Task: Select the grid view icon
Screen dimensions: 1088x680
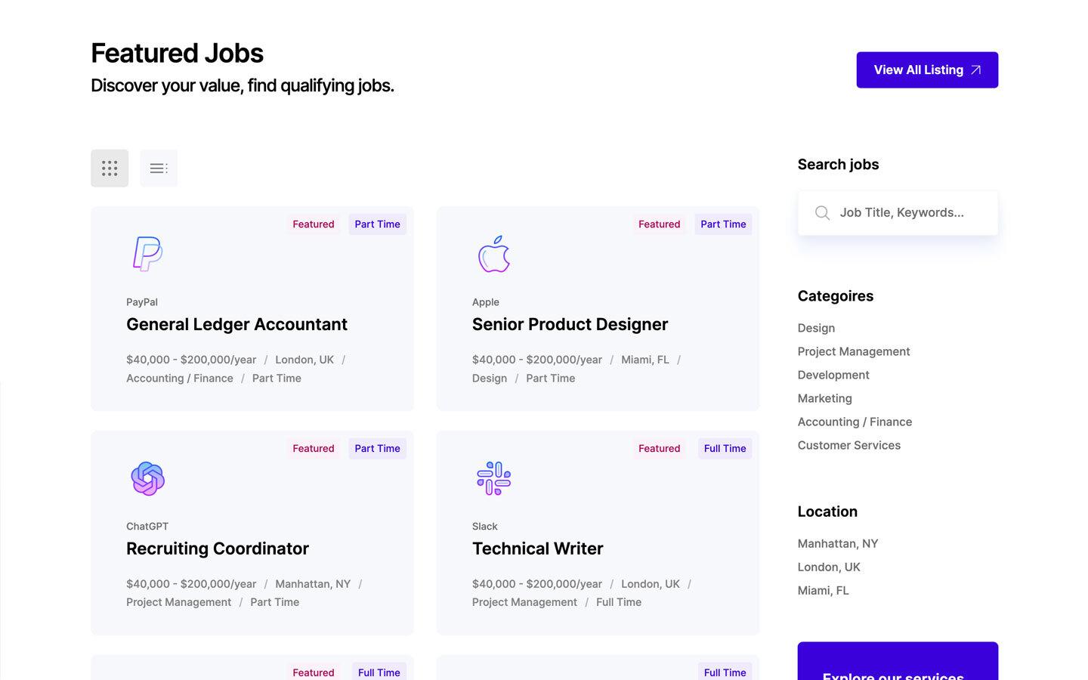Action: click(110, 168)
